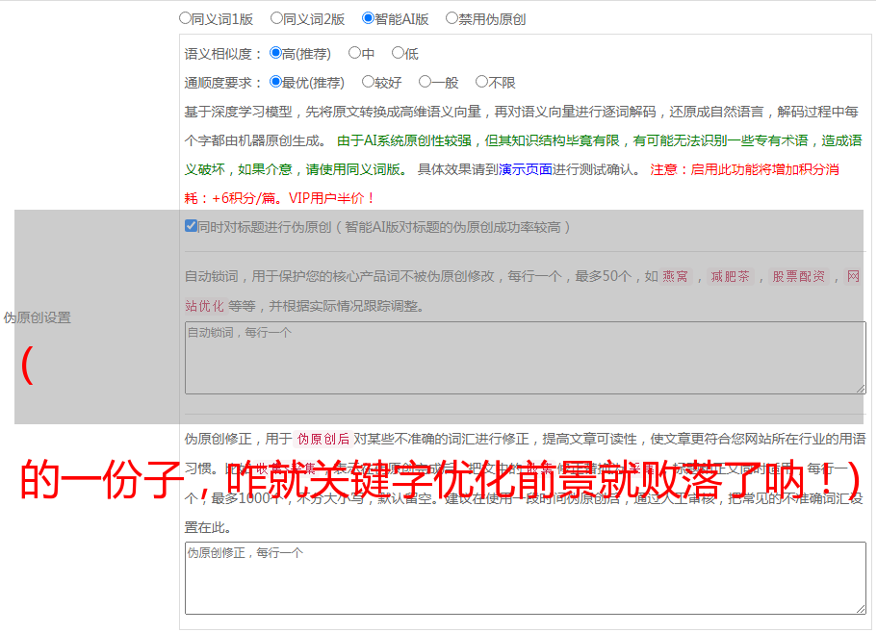Choose the 同义词2版 radio option
Image resolution: width=877 pixels, height=633 pixels.
tap(276, 17)
